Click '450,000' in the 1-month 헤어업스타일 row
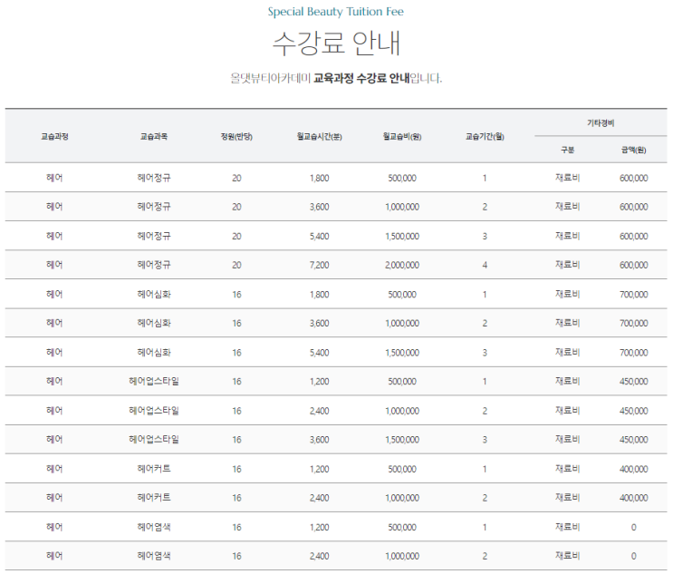The width and height of the screenshot is (673, 574). pyautogui.click(x=633, y=382)
